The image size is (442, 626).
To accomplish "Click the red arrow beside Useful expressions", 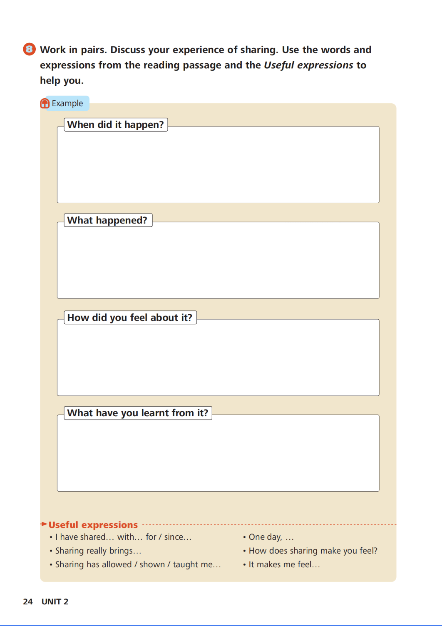I will (44, 524).
